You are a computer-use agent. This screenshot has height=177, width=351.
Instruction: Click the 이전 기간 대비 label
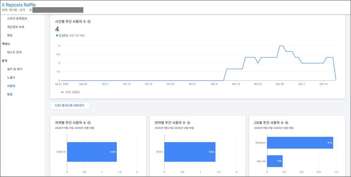[x=77, y=35]
